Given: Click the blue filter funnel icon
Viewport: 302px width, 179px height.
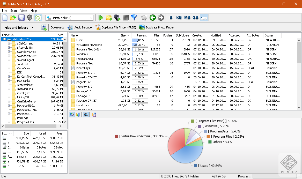Looking at the screenshot, I should click(x=134, y=18).
